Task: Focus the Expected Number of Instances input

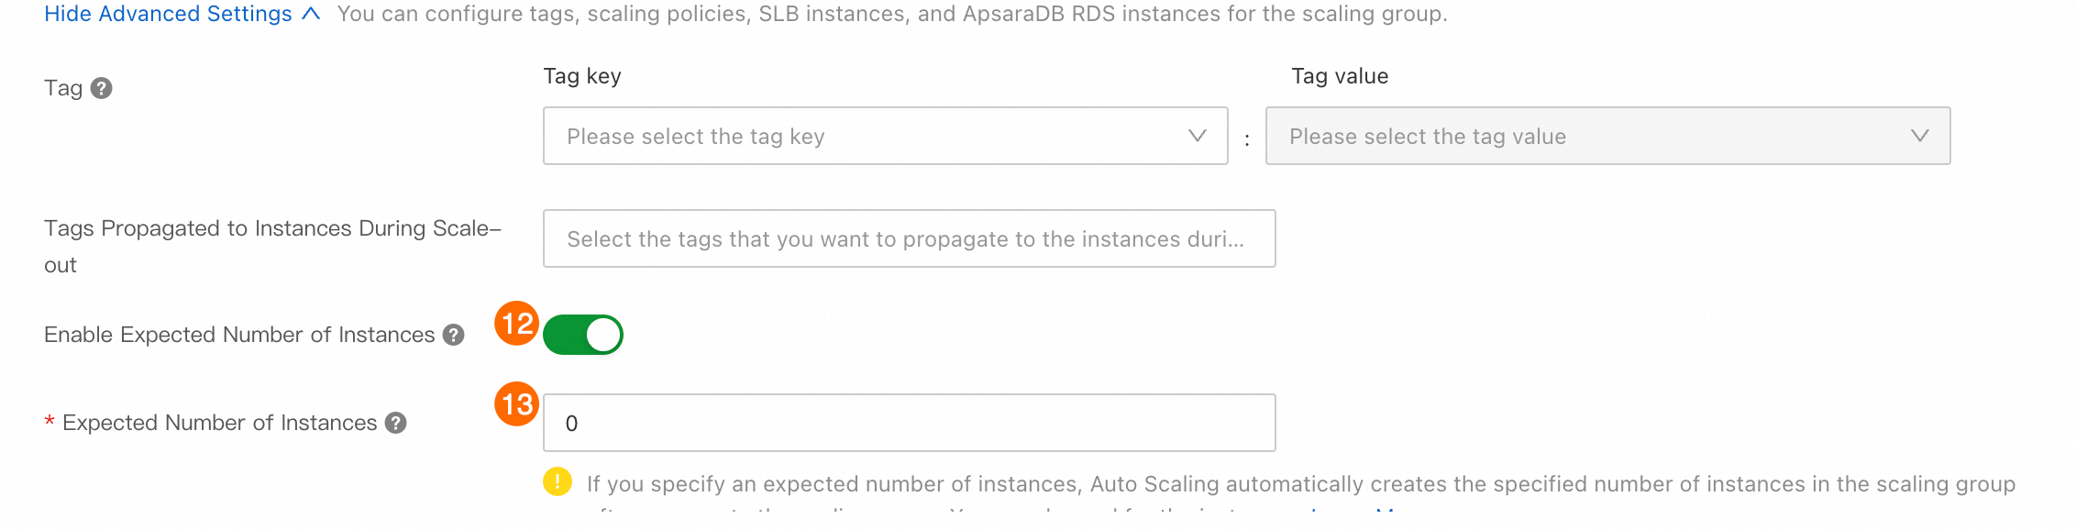Action: coord(908,423)
